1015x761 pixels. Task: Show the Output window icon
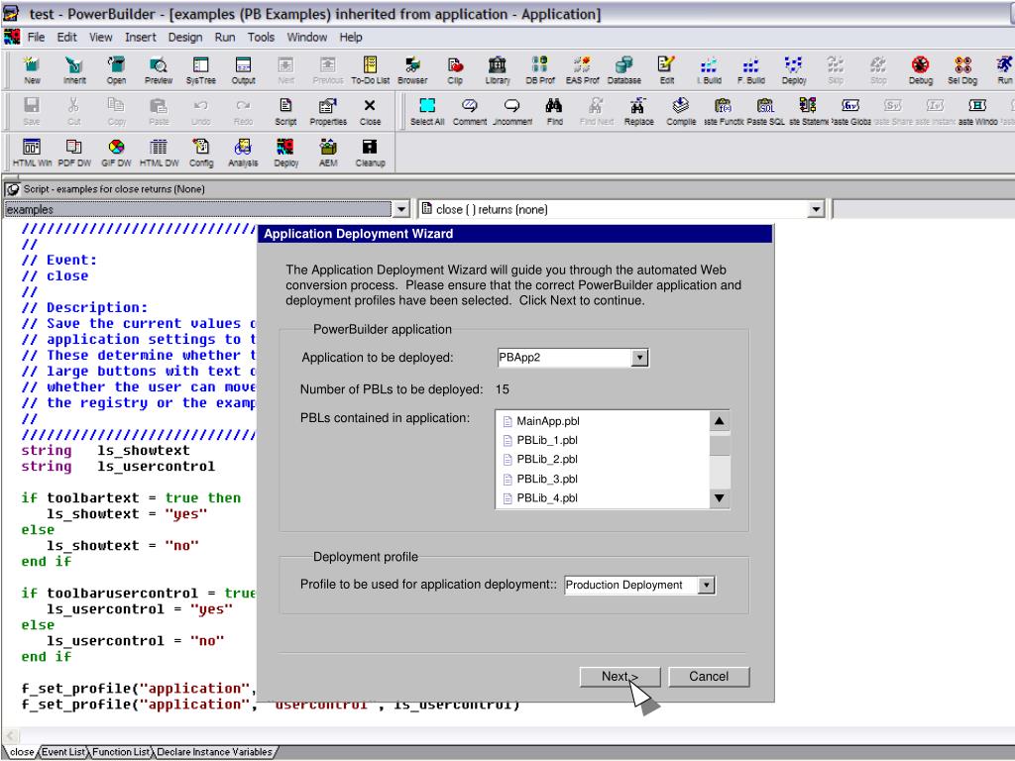pos(244,70)
